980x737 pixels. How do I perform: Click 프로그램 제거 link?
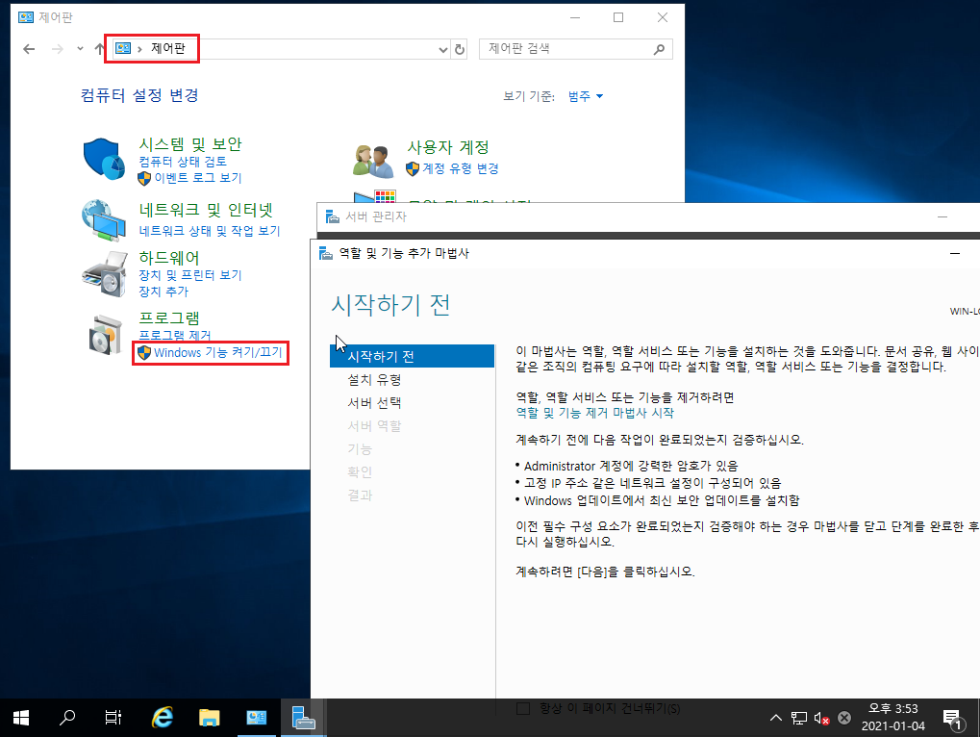(x=175, y=335)
